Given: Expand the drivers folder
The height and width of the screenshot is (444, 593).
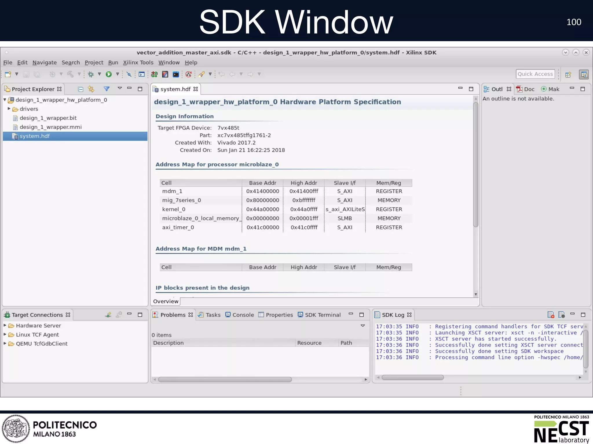Looking at the screenshot, I should (9, 109).
